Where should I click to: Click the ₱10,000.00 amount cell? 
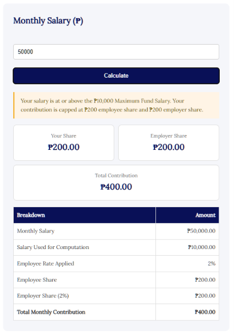(187, 247)
